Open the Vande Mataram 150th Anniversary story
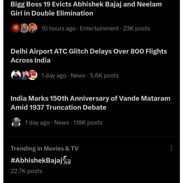The width and height of the screenshot is (183, 183). pyautogui.click(x=90, y=103)
